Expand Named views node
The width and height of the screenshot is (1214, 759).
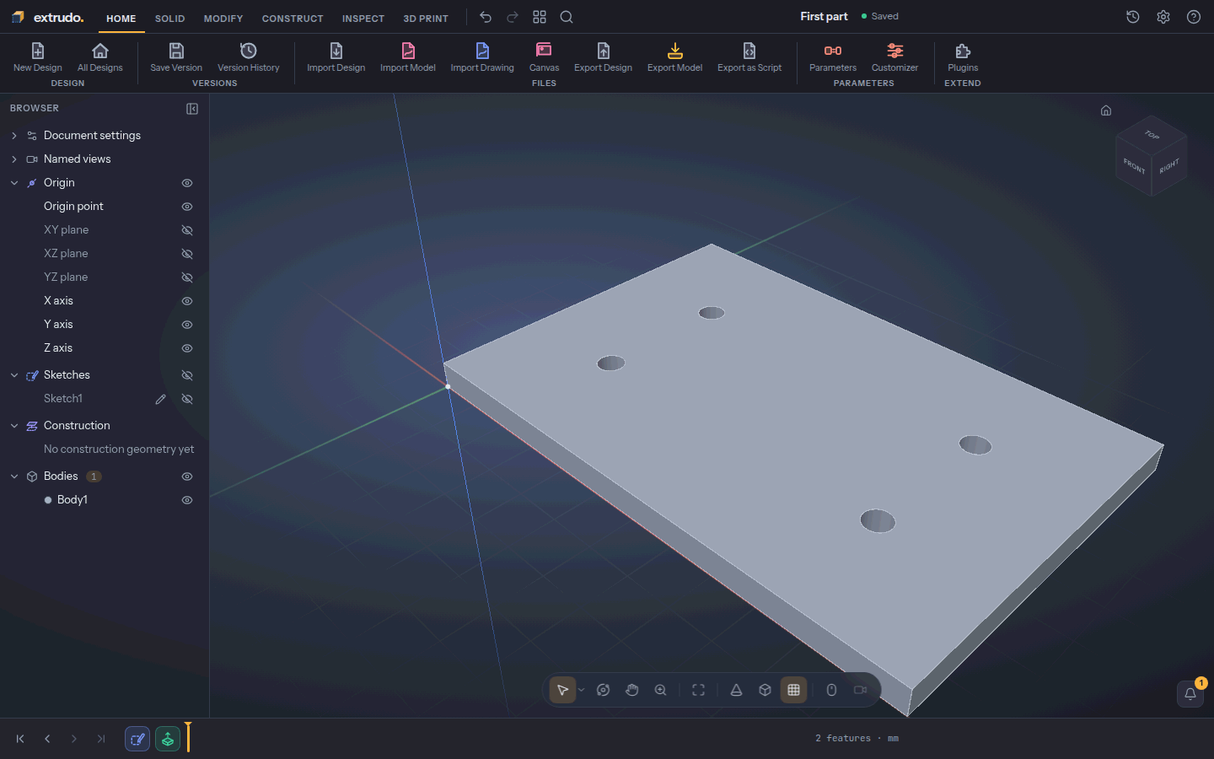pyautogui.click(x=14, y=159)
